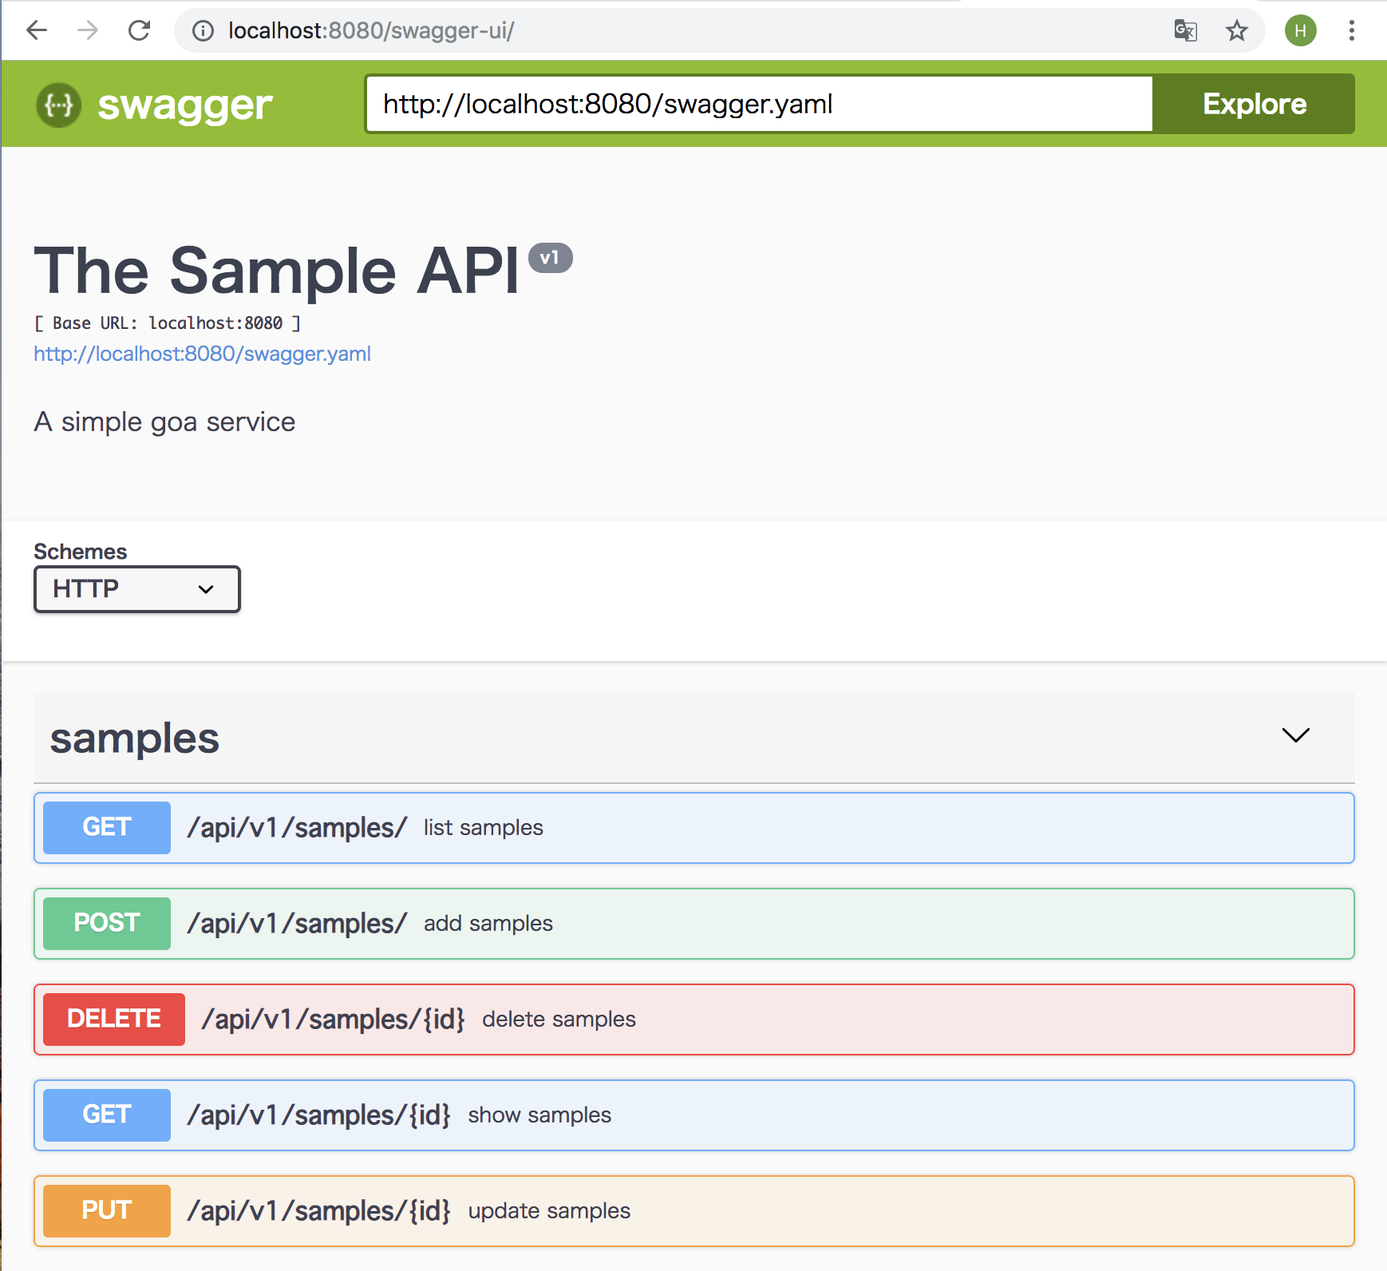Reload the Swagger UI page
The height and width of the screenshot is (1271, 1387).
tap(140, 30)
